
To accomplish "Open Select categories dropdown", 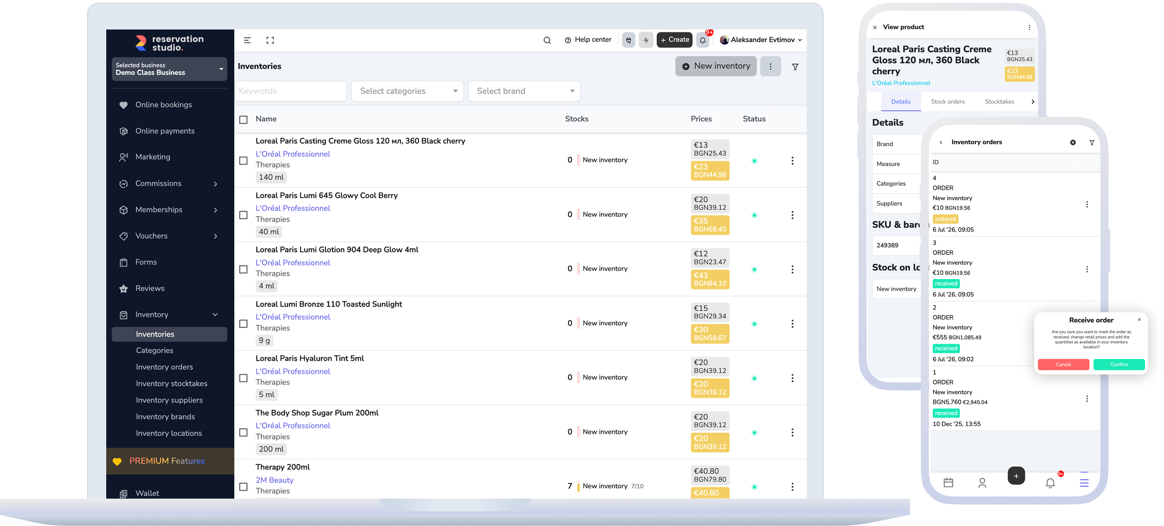I will 408,91.
